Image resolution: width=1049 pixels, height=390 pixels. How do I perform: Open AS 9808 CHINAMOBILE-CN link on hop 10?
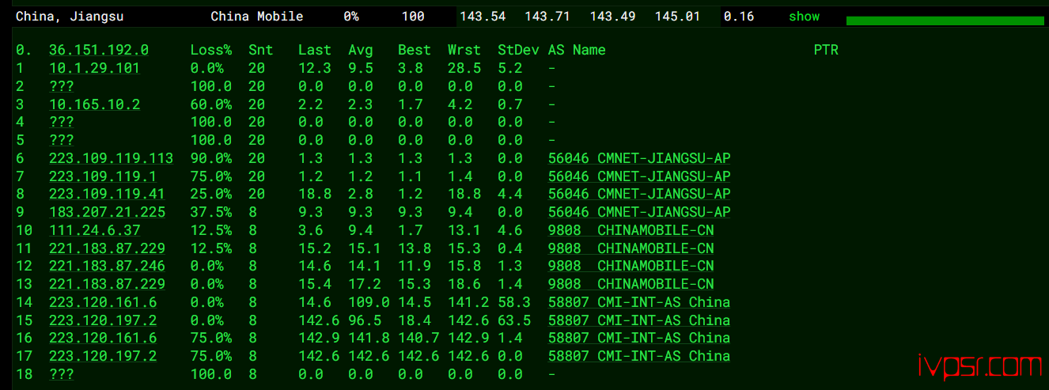631,230
